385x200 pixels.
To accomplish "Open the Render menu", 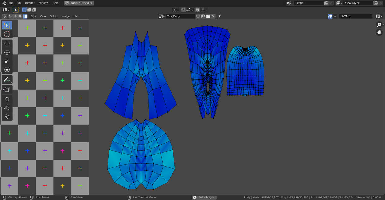I will click(x=30, y=3).
